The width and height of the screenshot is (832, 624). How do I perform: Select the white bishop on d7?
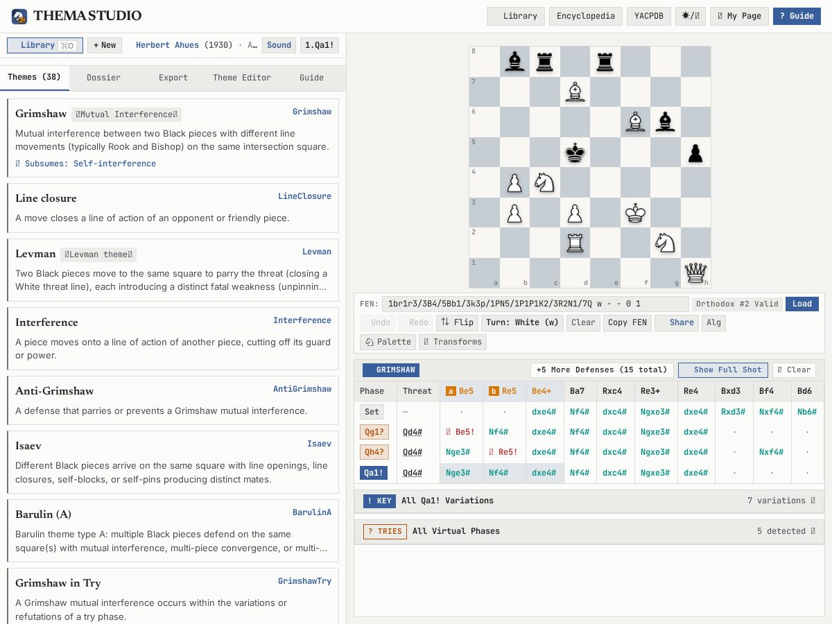pos(575,92)
